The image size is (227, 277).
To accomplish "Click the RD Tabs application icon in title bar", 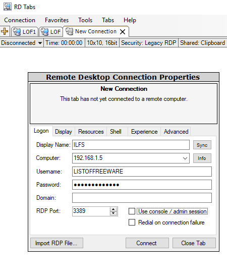I will click(8, 7).
